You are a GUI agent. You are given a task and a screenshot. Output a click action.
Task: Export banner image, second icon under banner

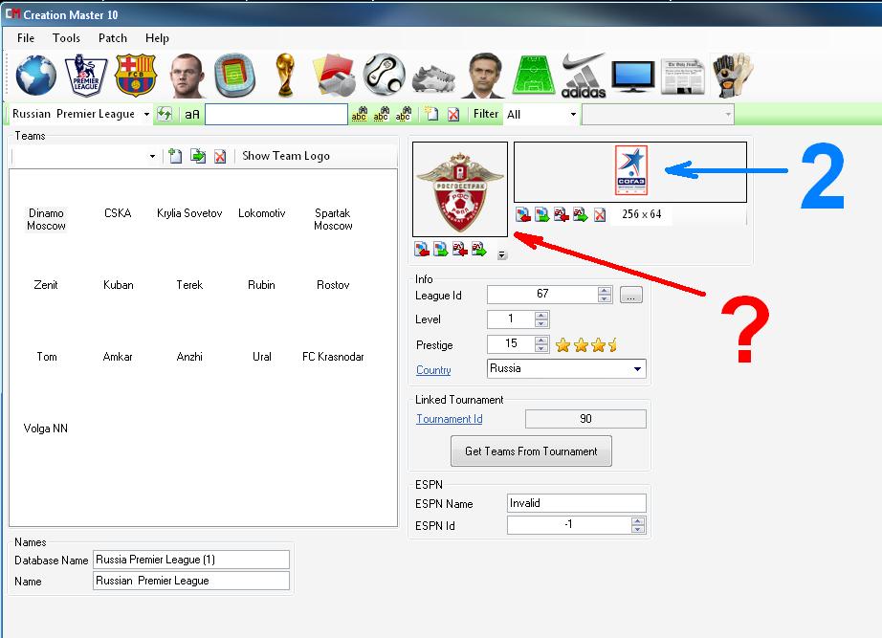point(542,214)
